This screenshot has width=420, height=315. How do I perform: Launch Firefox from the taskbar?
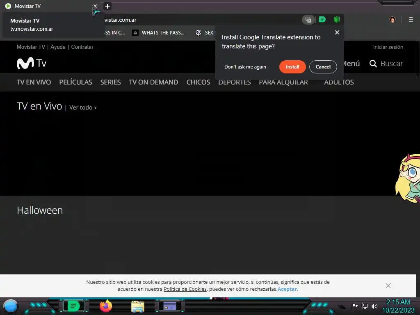pos(106,306)
